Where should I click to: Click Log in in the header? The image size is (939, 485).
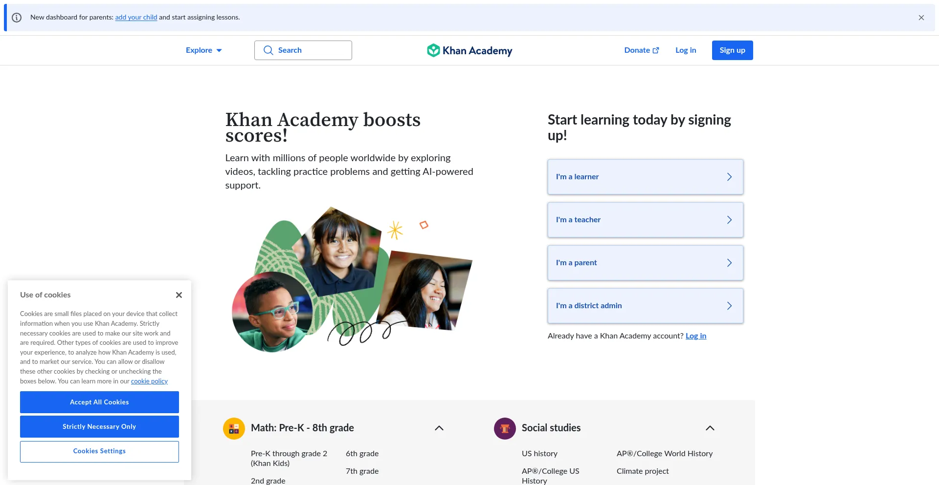pos(686,50)
